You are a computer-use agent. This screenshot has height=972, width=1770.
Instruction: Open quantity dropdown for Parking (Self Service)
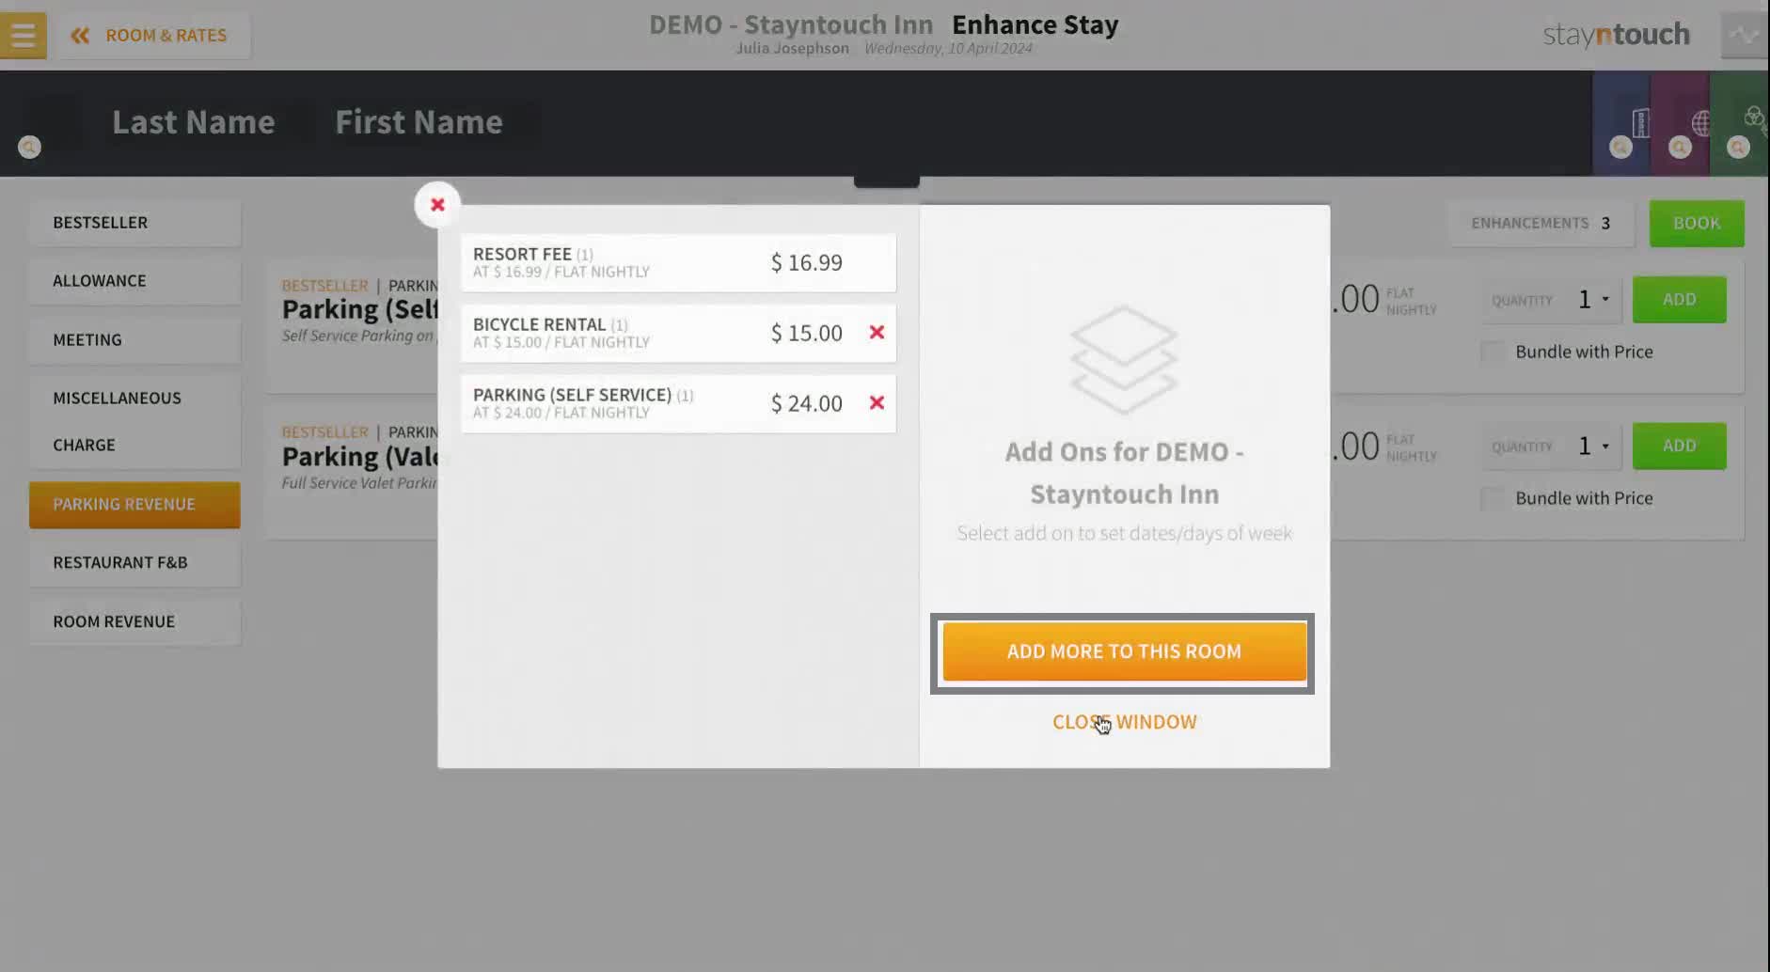(1594, 300)
